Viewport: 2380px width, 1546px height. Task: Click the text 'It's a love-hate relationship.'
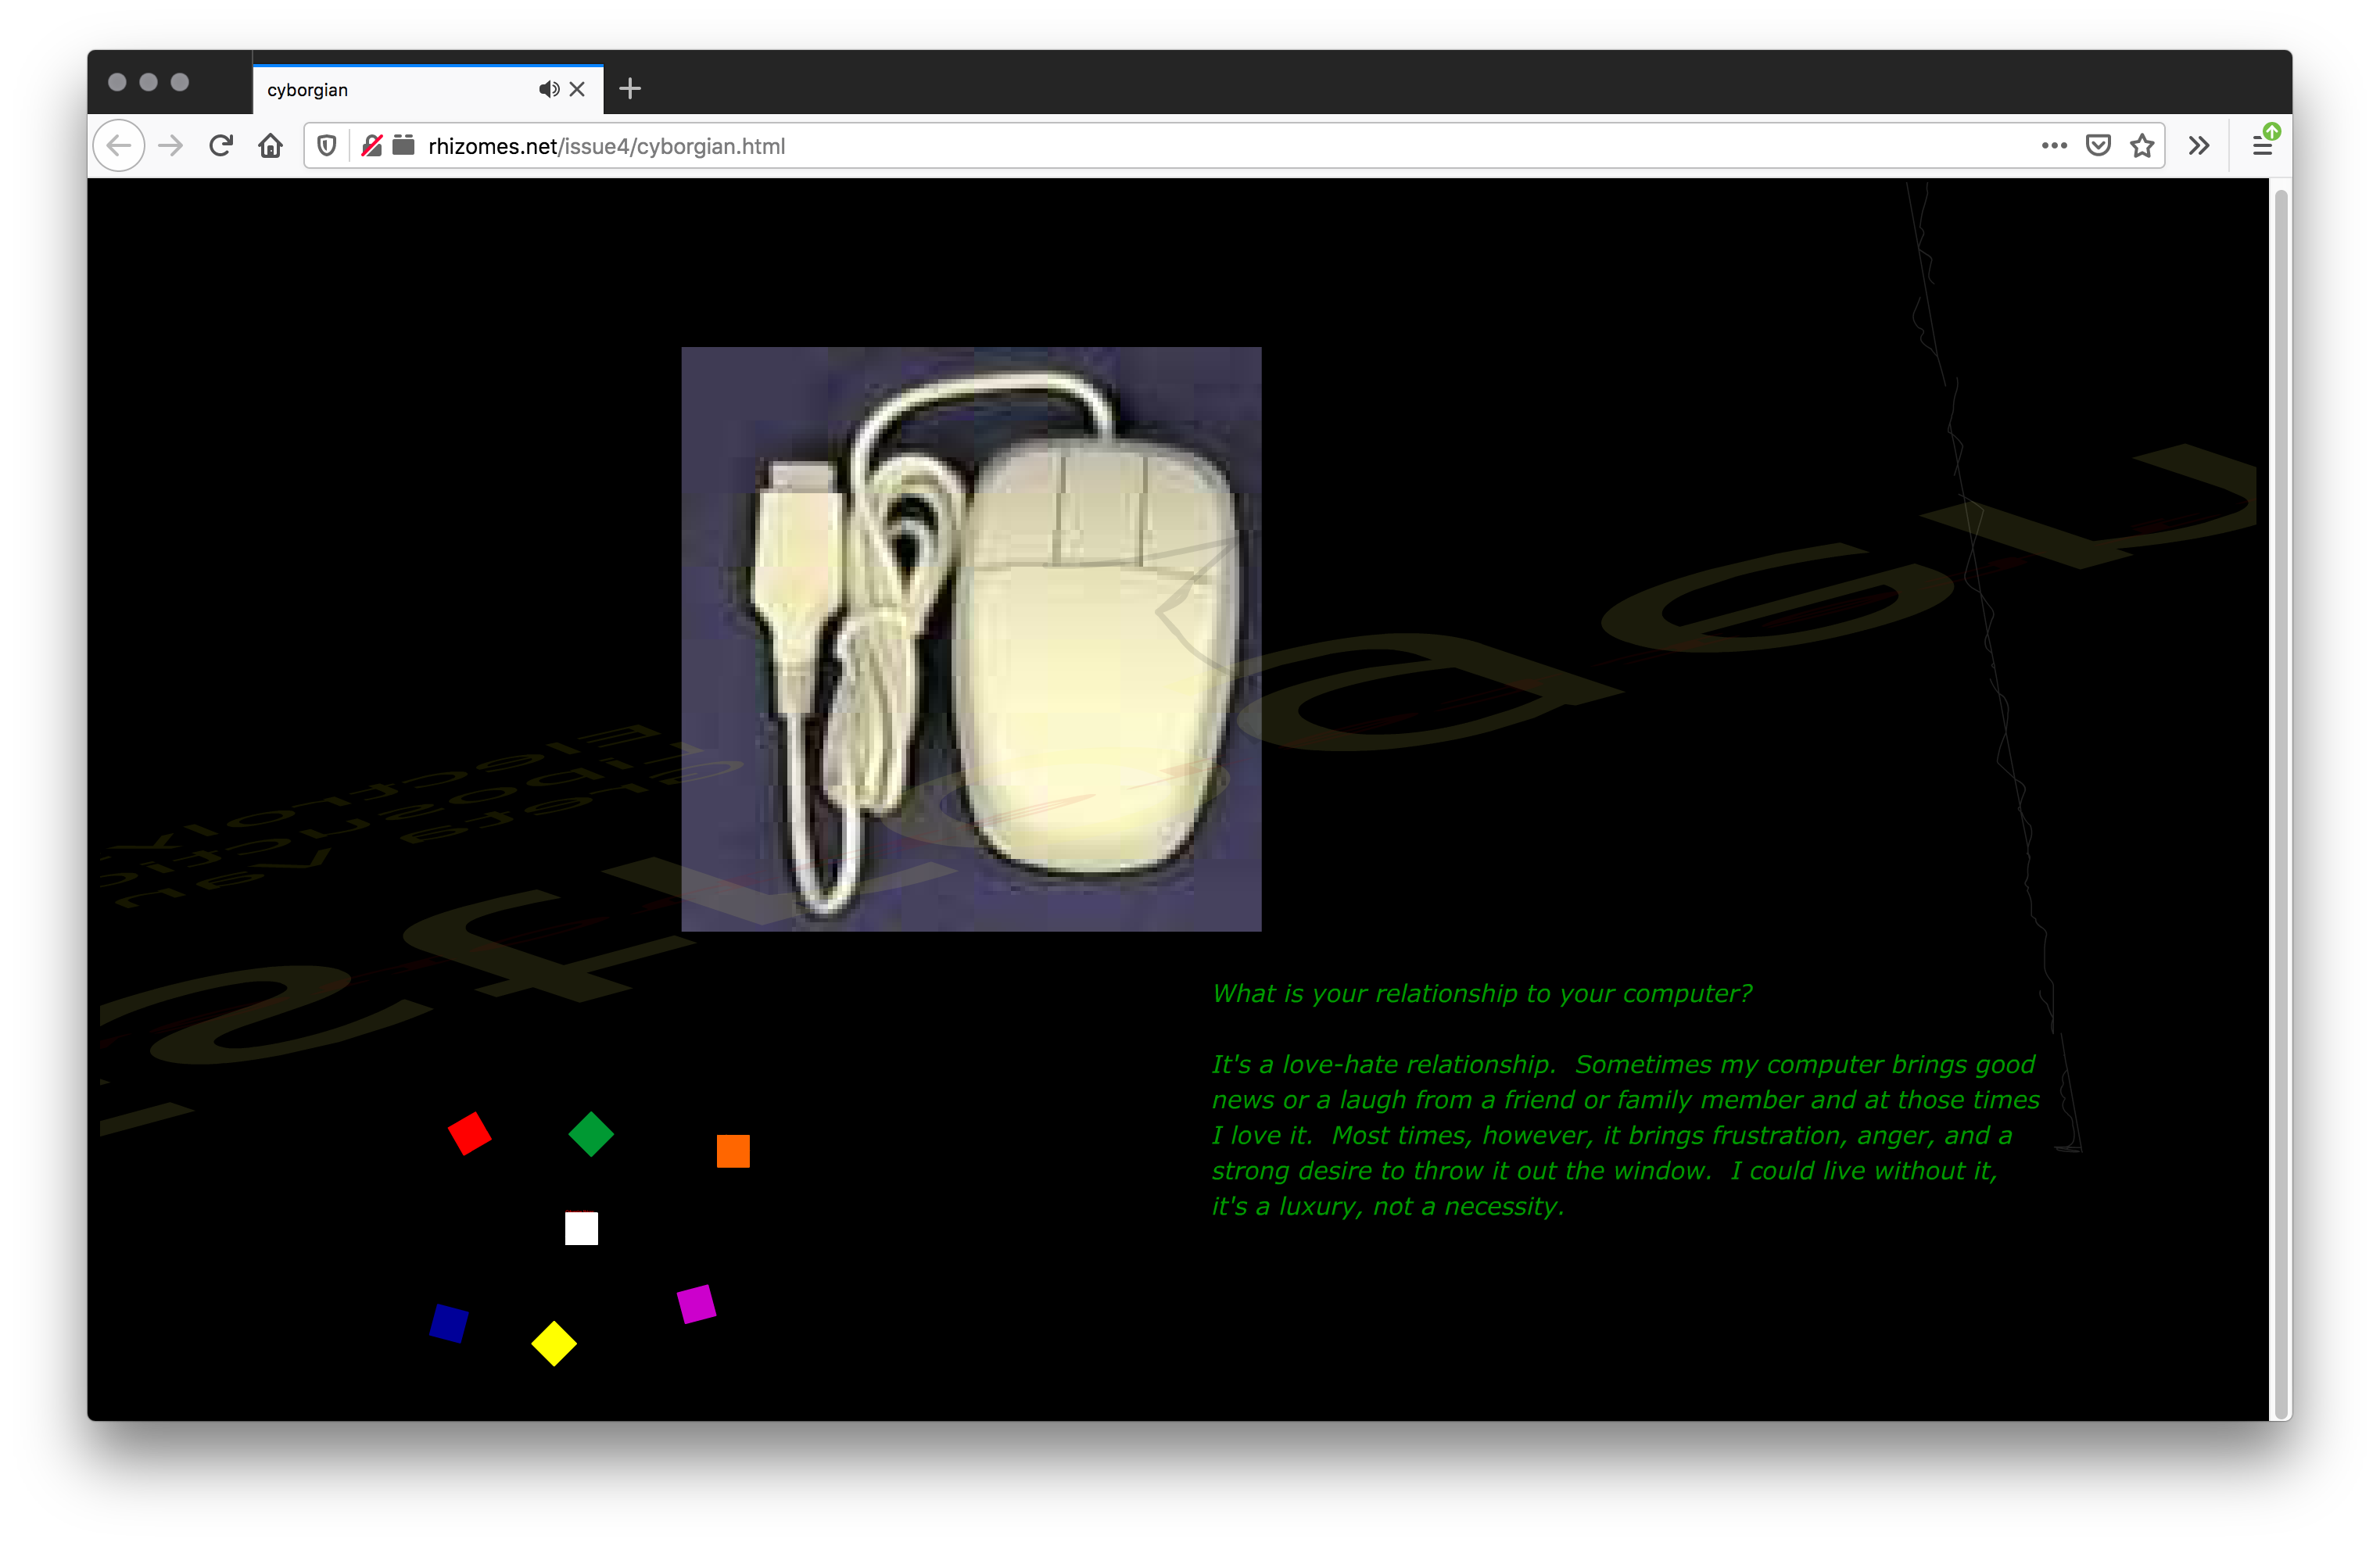[1383, 1065]
